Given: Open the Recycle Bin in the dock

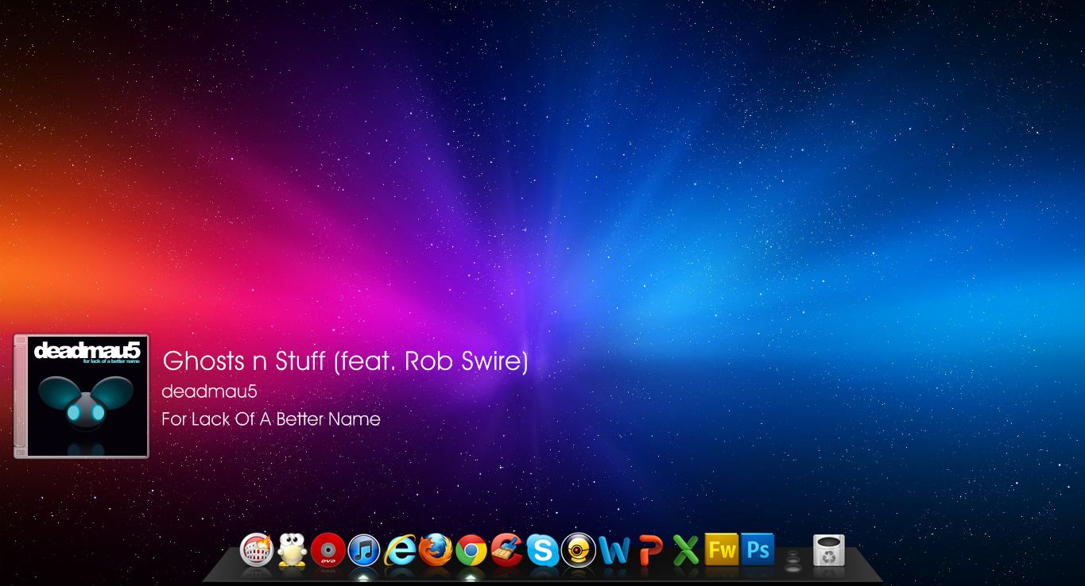Looking at the screenshot, I should [x=828, y=551].
